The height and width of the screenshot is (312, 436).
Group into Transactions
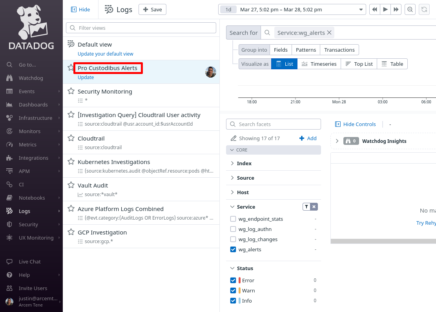tap(339, 50)
